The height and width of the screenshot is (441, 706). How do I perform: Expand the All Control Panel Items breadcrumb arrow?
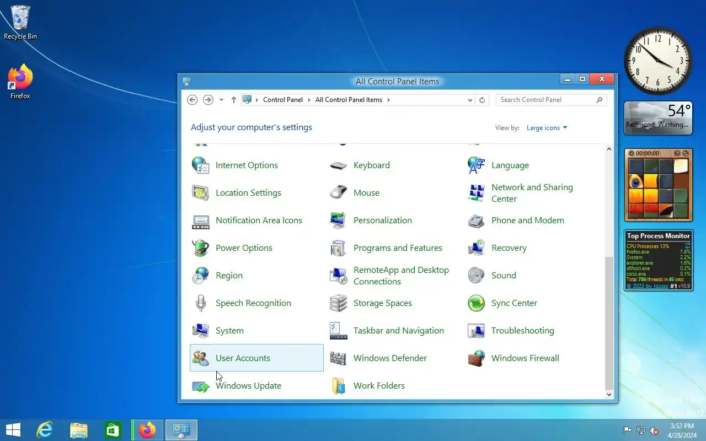point(388,100)
